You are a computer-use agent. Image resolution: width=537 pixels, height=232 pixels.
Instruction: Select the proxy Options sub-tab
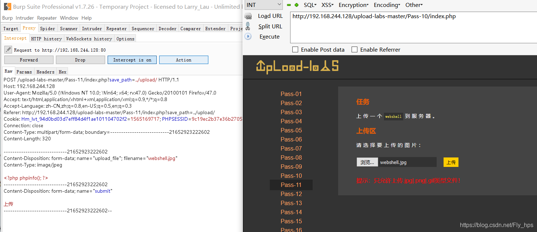(125, 39)
